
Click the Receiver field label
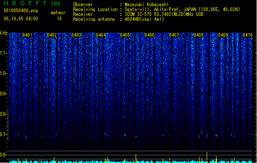pos(83,14)
